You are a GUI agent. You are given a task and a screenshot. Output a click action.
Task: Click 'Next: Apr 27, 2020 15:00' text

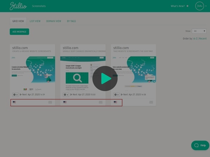pos(84,95)
